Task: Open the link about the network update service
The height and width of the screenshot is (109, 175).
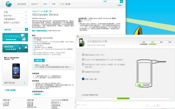Action: pos(40,30)
